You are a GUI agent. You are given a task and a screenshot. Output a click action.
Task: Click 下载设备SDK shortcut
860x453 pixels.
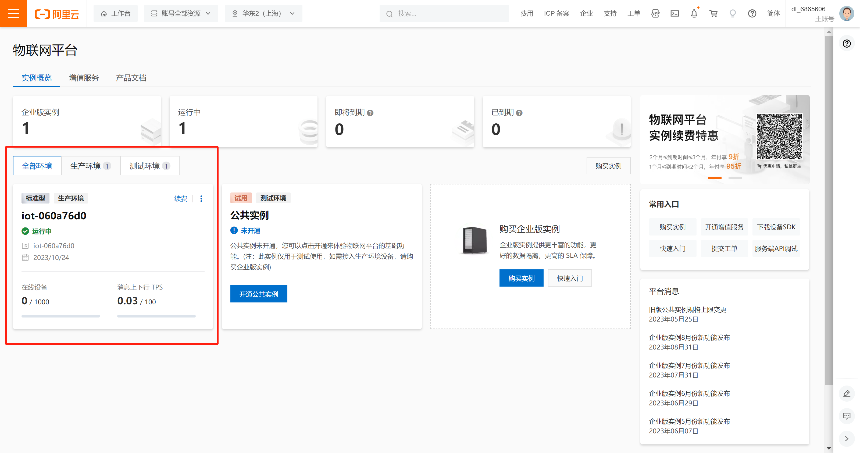click(776, 227)
